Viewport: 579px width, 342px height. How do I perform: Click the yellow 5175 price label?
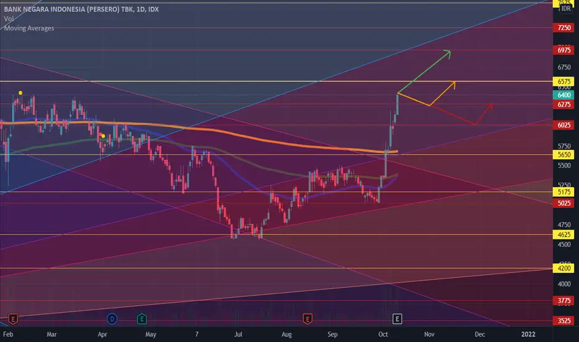coord(563,192)
